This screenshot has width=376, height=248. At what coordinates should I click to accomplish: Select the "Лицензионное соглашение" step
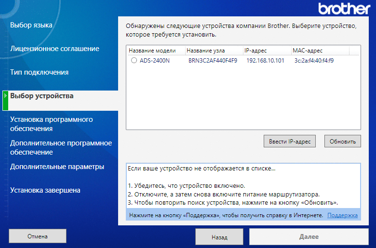point(54,49)
